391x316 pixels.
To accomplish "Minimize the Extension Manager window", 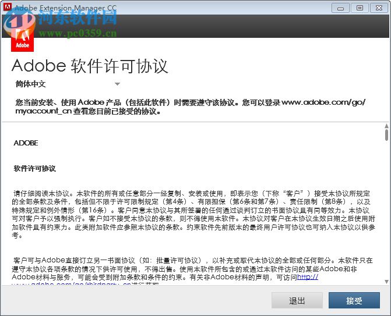I will coord(340,8).
